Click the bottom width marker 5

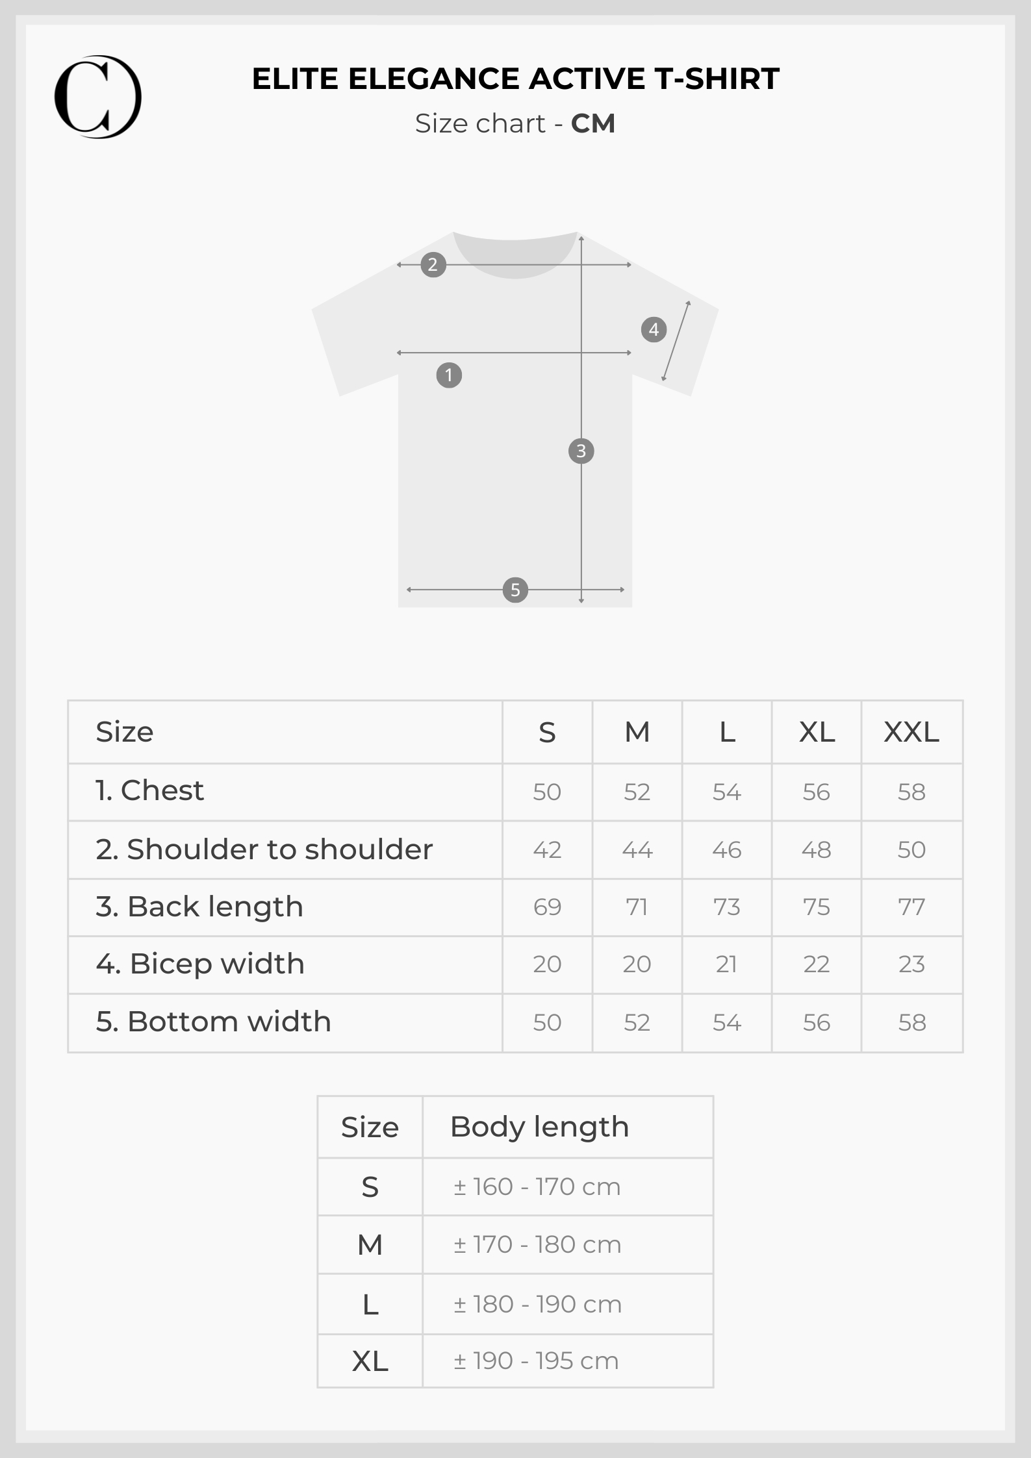515,590
